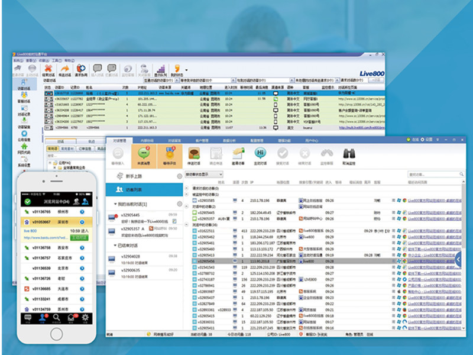Click the shield request-assistance icon in back window

[x=81, y=69]
